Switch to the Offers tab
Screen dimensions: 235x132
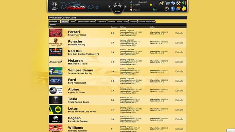coord(72,22)
